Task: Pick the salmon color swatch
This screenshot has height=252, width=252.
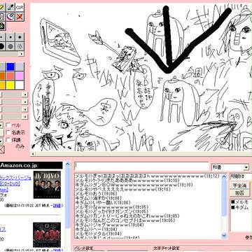Action: tap(10, 76)
